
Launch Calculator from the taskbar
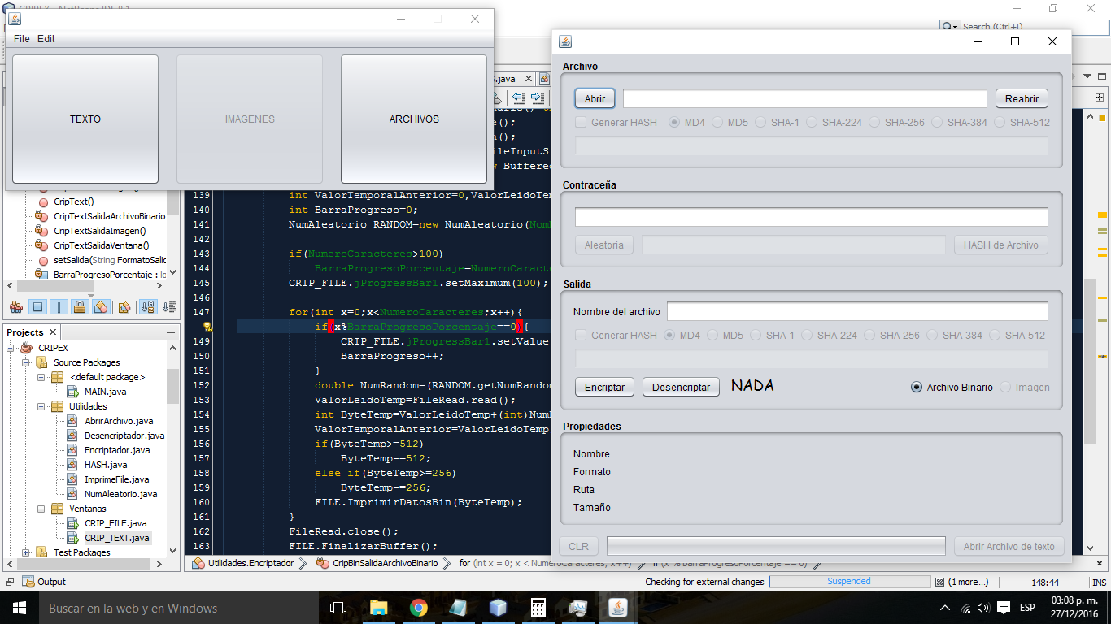pyautogui.click(x=538, y=608)
